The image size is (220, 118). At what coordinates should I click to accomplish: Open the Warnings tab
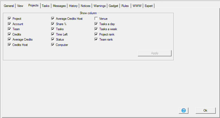click(x=100, y=6)
